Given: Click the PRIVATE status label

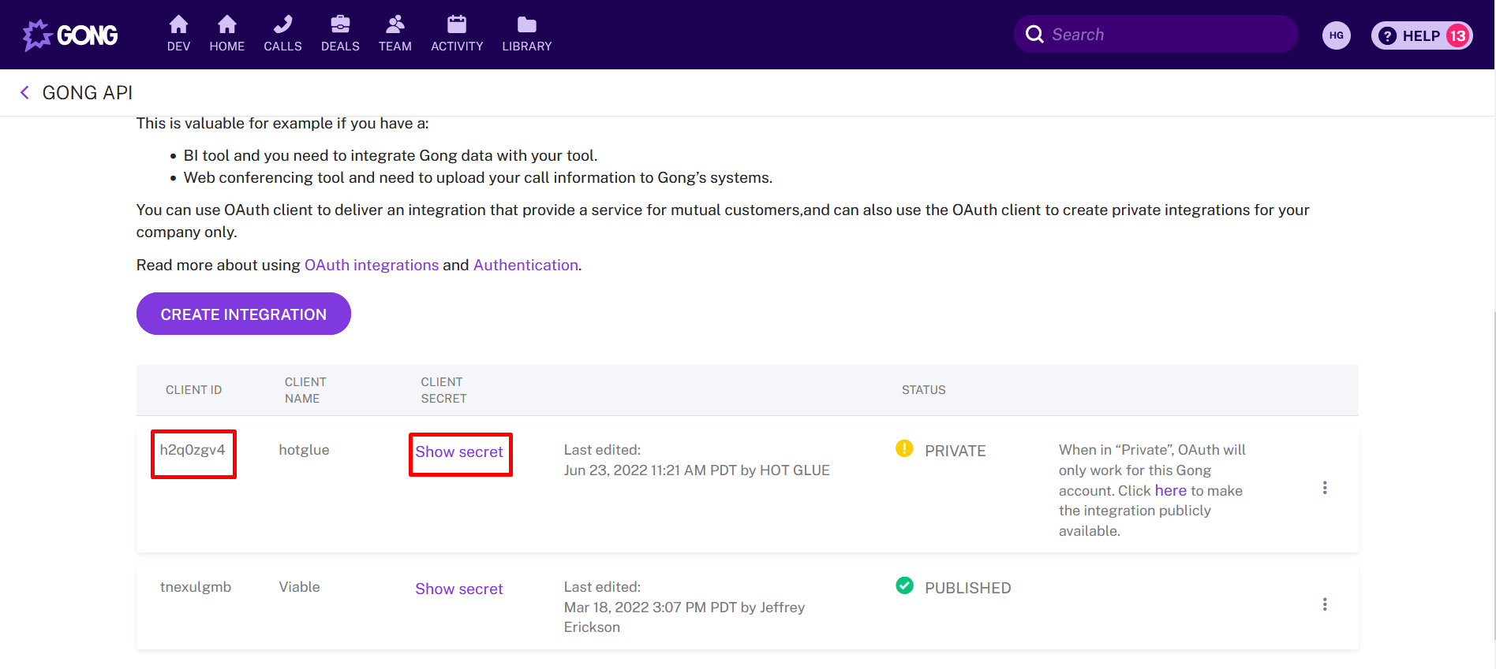Looking at the screenshot, I should tap(955, 451).
